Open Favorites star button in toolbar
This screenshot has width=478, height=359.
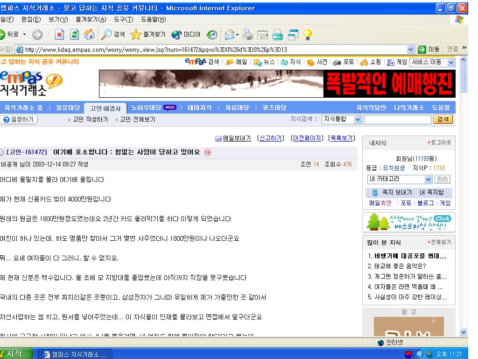148,35
